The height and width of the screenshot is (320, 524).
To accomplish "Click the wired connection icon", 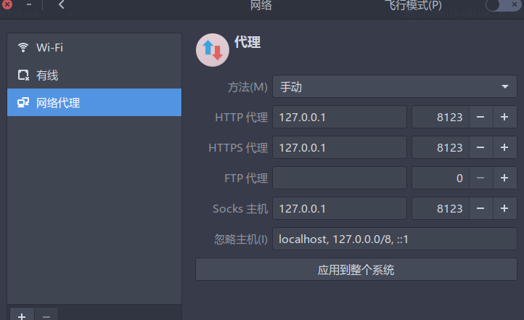I will pos(23,75).
